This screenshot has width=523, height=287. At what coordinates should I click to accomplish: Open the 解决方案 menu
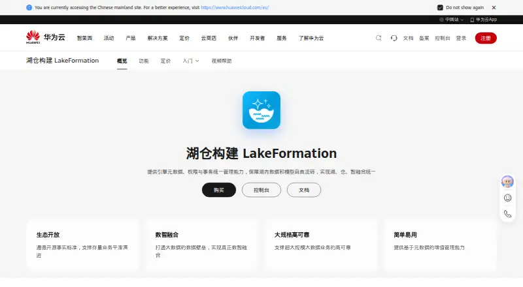click(158, 38)
